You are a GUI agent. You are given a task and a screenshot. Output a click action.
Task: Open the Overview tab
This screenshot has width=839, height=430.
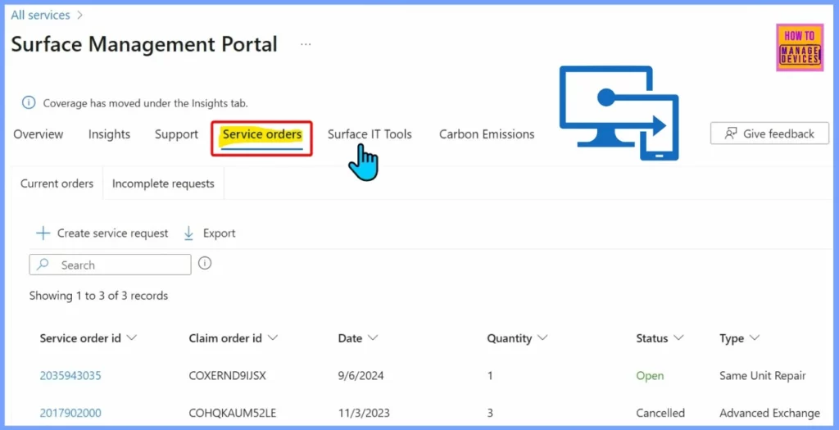[38, 134]
